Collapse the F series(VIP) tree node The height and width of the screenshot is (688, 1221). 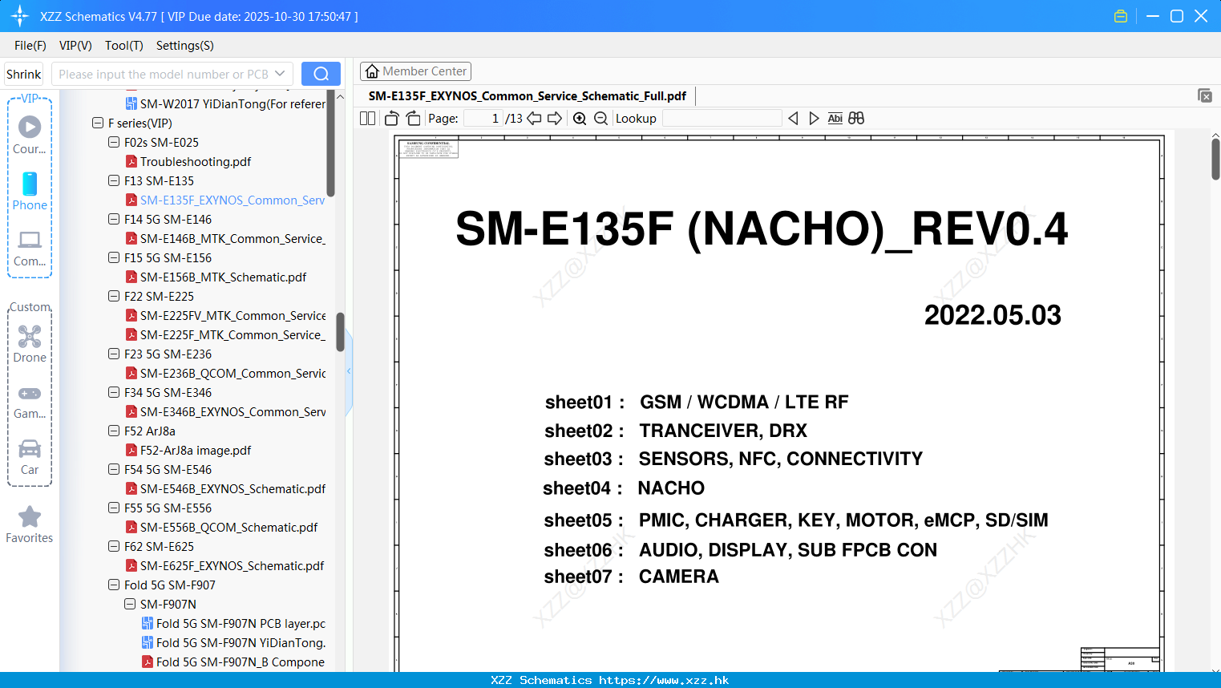[x=98, y=123]
